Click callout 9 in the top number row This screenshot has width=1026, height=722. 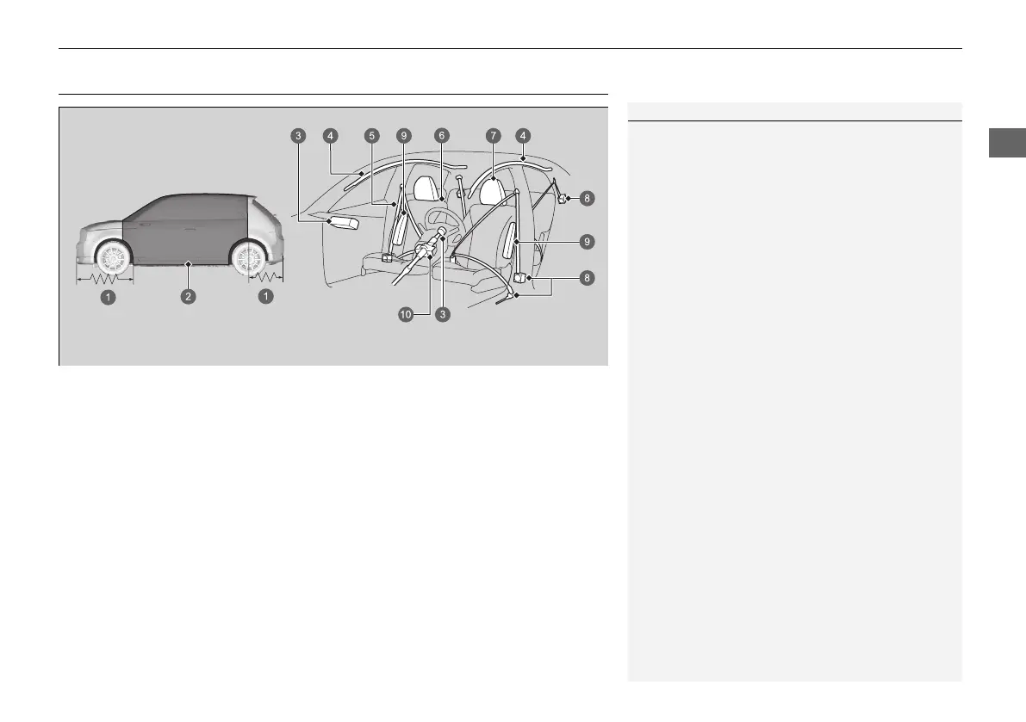(x=404, y=136)
